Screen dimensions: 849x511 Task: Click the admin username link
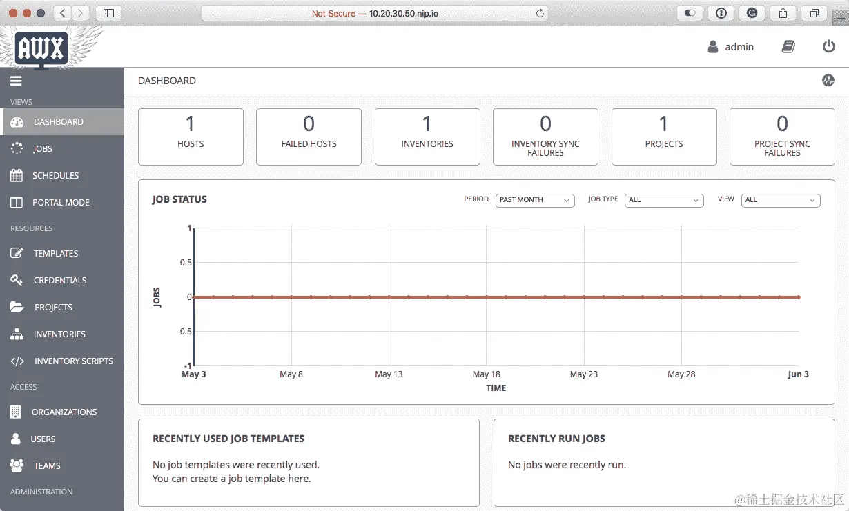[739, 47]
